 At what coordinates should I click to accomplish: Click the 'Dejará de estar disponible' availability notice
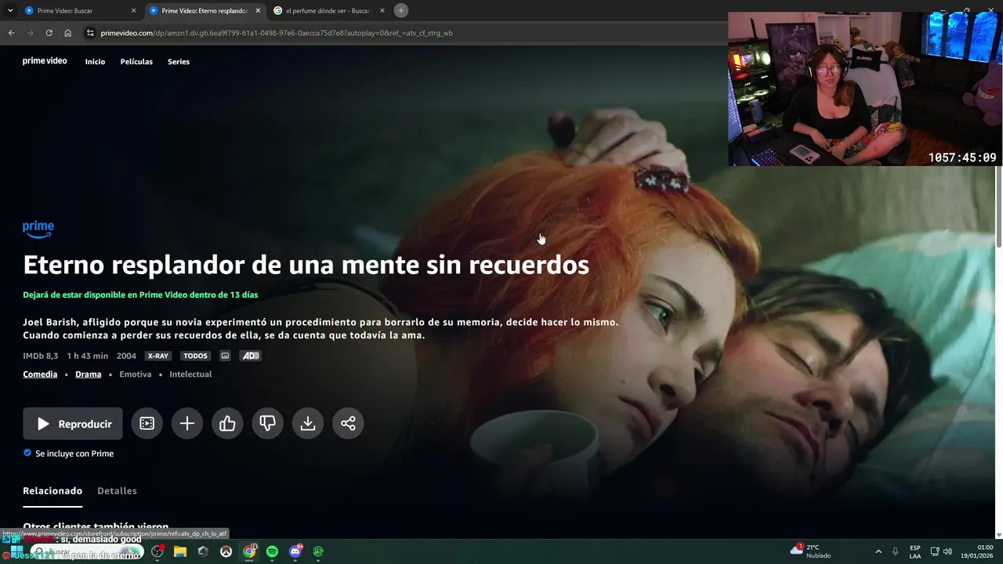pos(140,295)
